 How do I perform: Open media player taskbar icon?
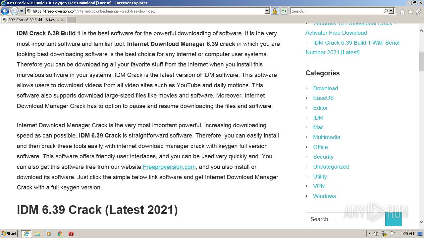49,234
